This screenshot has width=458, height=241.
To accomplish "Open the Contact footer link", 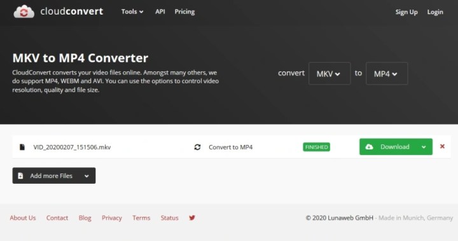I will [x=57, y=218].
